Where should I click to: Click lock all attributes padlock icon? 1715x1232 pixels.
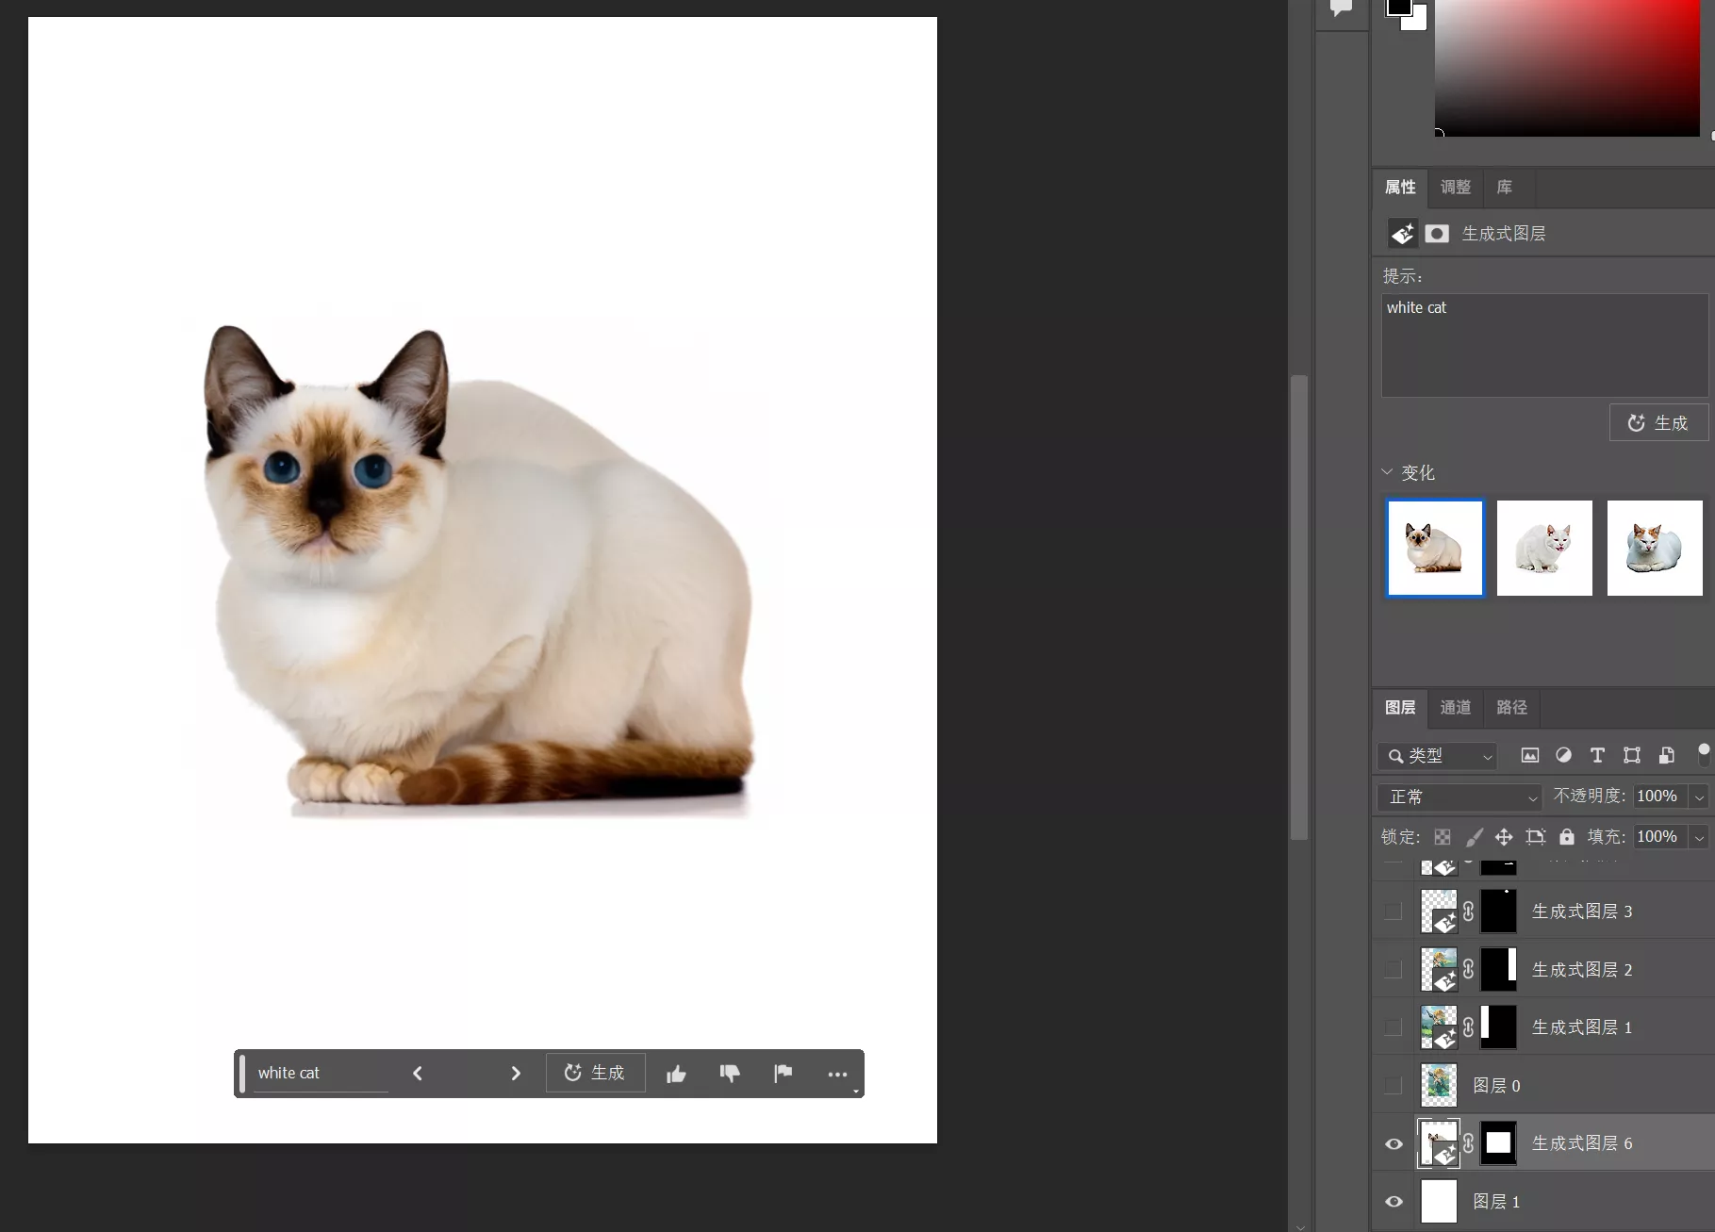tap(1566, 836)
